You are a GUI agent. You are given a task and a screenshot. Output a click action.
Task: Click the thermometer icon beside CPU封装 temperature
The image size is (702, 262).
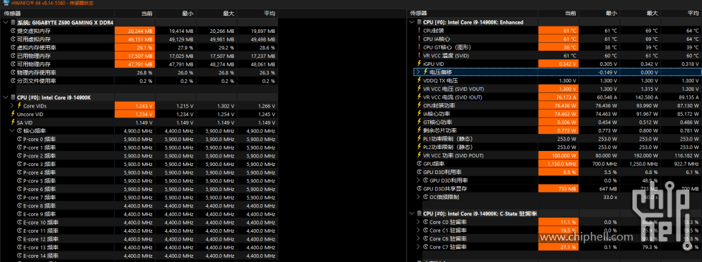tap(419, 30)
